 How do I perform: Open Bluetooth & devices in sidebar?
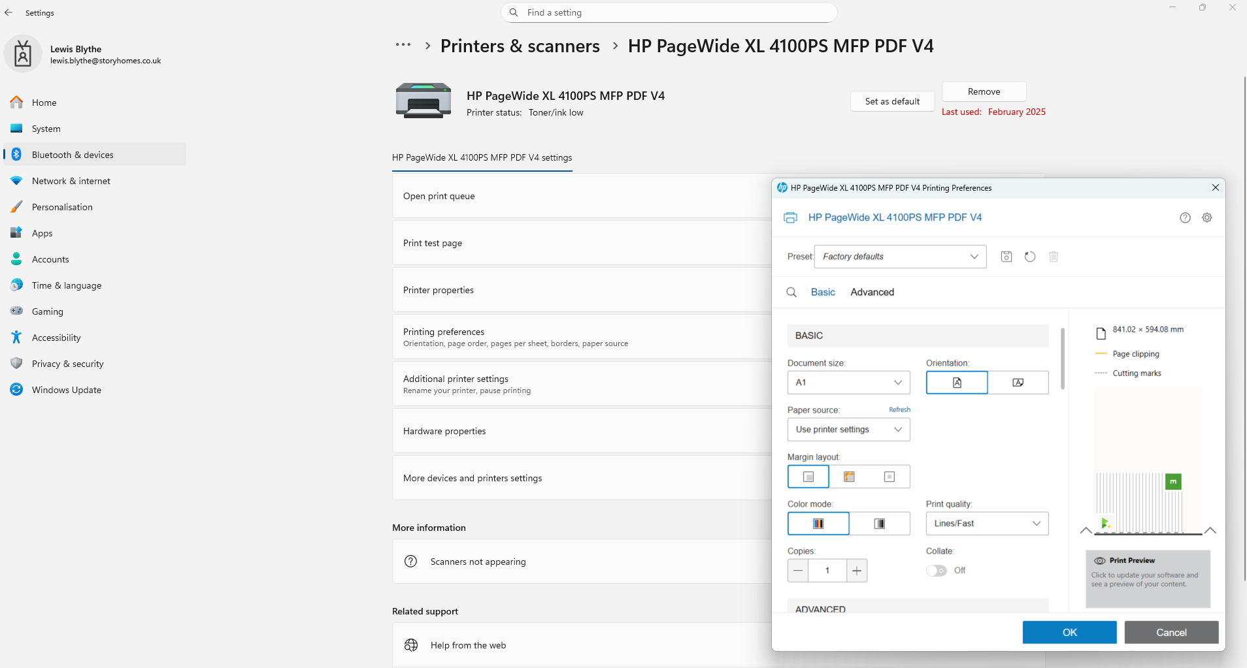coord(95,155)
